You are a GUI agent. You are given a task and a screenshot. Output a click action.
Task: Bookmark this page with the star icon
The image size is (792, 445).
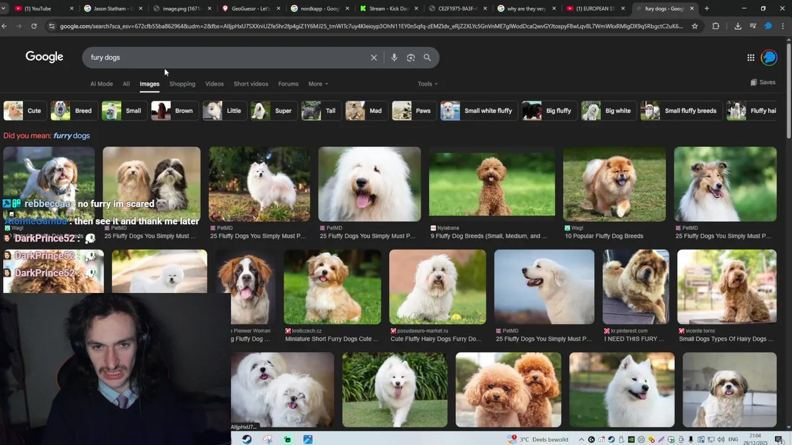click(x=695, y=26)
